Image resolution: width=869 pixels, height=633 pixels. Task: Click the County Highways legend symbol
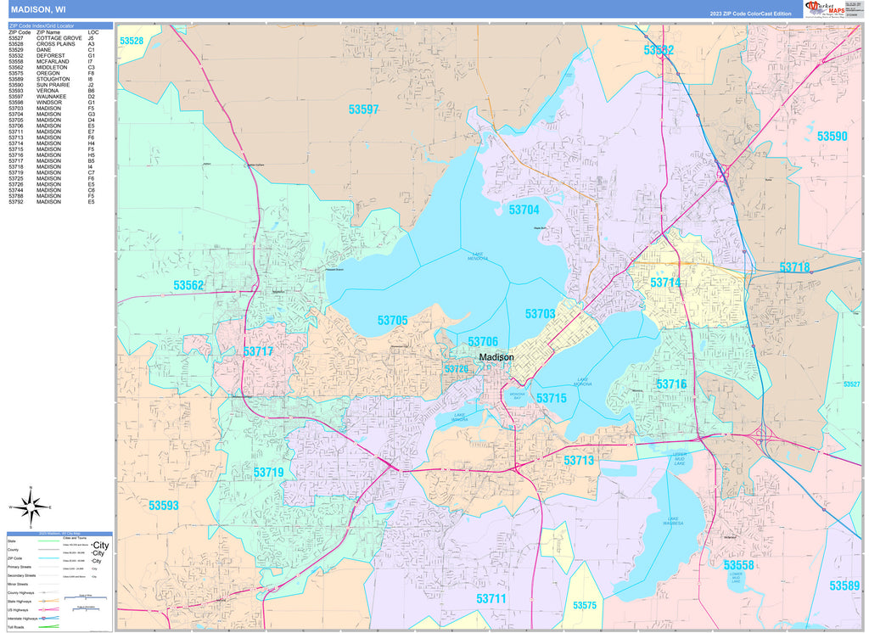pos(49,591)
